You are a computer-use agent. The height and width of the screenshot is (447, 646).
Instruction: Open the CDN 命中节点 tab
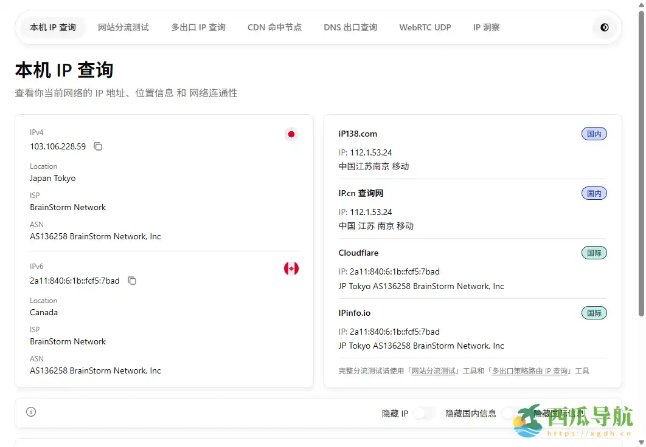pos(274,27)
